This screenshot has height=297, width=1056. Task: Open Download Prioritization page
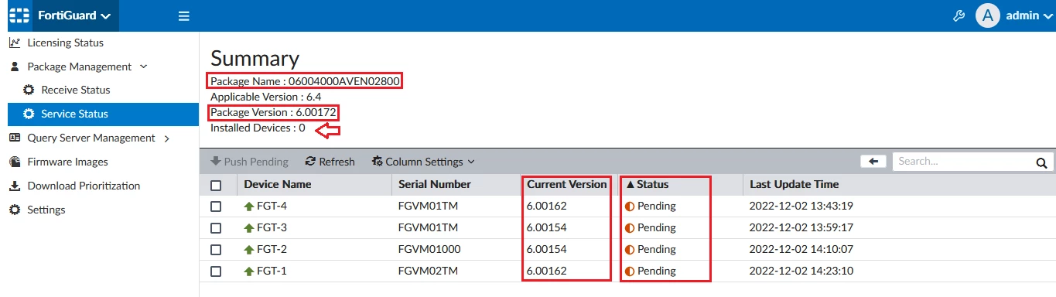tap(84, 186)
